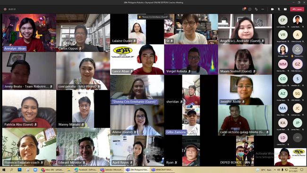Open the meeting chat icon
This screenshot has height=173, width=307.
click(250, 9)
